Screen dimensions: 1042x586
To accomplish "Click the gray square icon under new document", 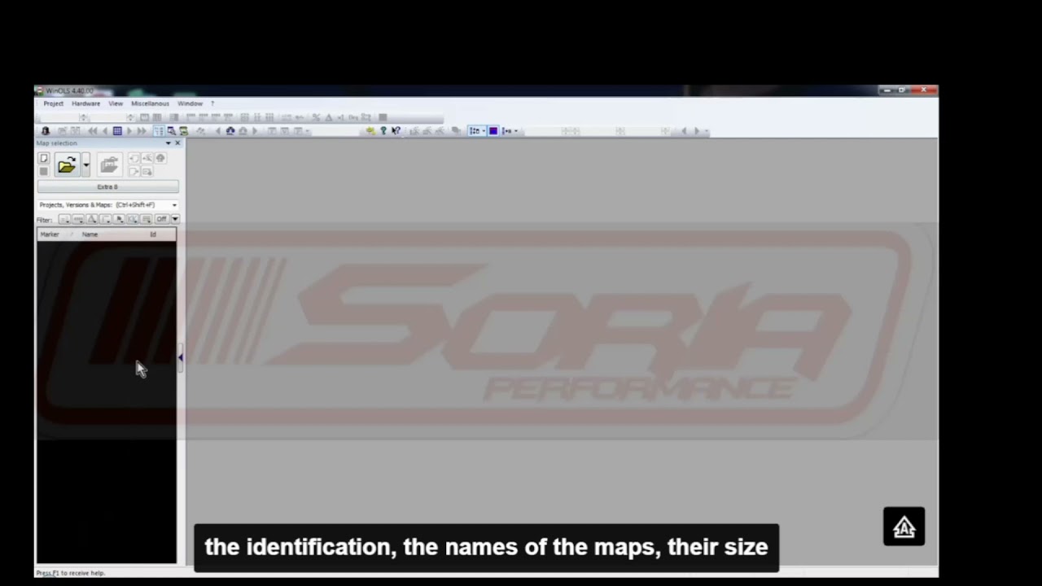I will (44, 171).
